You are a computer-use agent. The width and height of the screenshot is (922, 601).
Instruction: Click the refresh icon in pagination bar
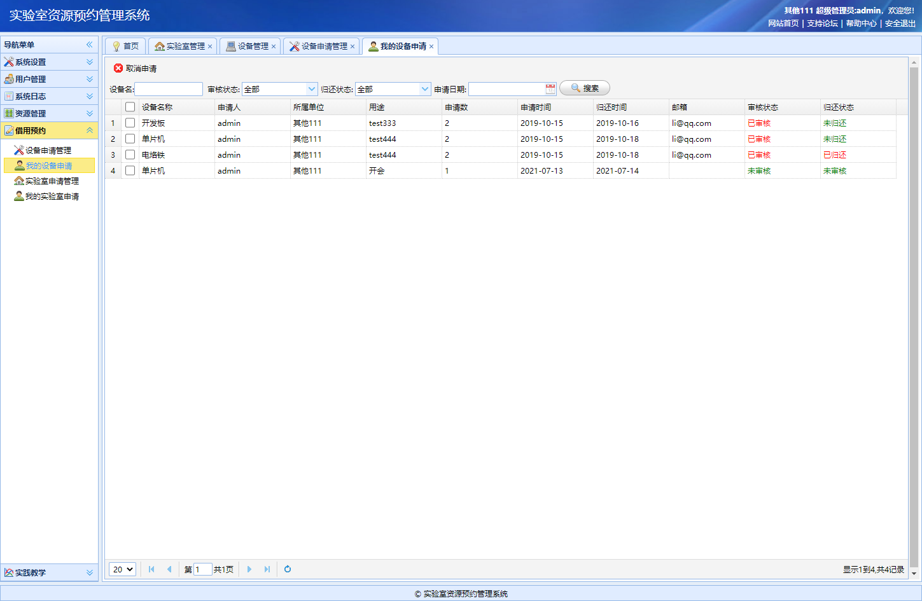pyautogui.click(x=288, y=569)
